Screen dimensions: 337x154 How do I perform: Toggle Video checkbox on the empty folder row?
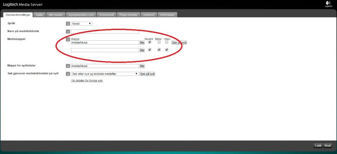(167, 50)
